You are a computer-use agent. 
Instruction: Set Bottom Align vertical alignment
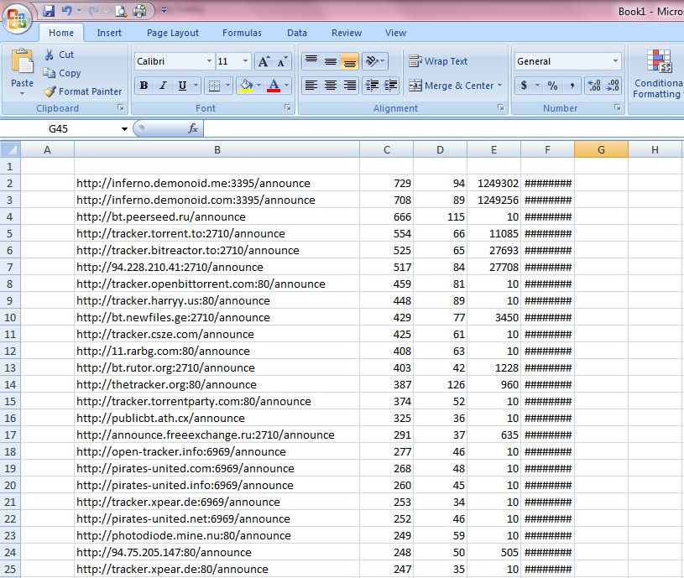350,61
